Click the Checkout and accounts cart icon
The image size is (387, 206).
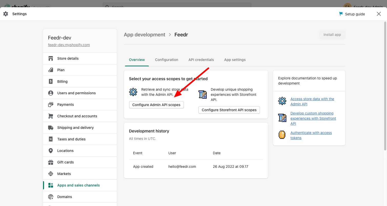click(x=51, y=116)
